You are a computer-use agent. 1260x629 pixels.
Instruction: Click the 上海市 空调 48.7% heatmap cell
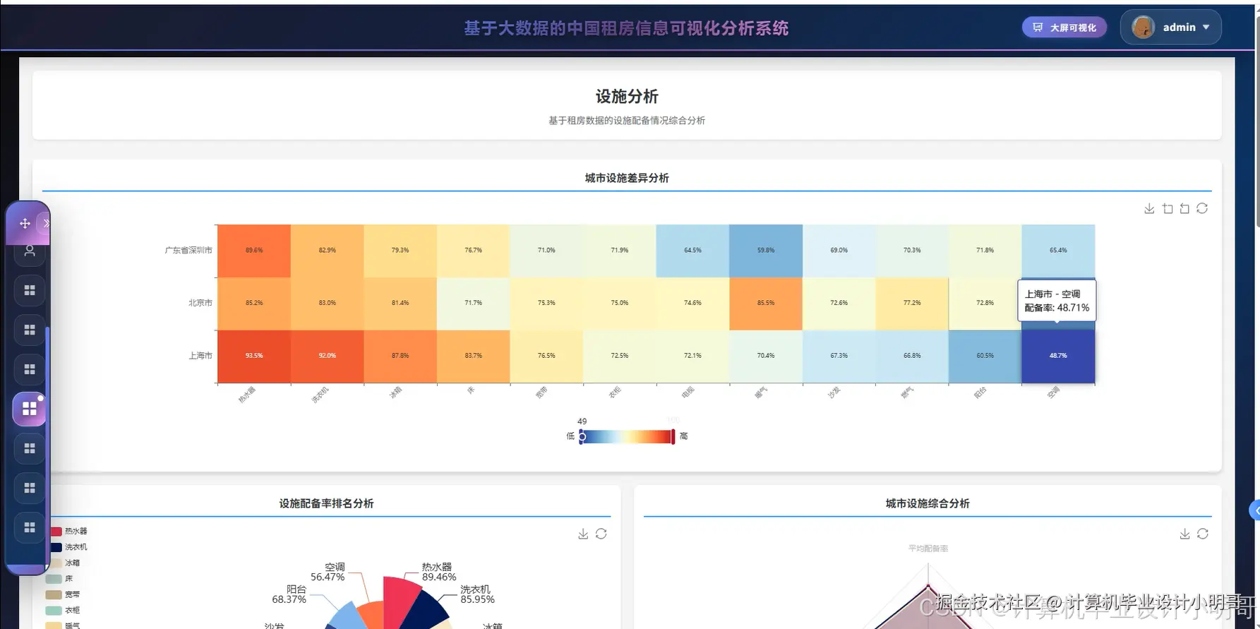pos(1058,356)
